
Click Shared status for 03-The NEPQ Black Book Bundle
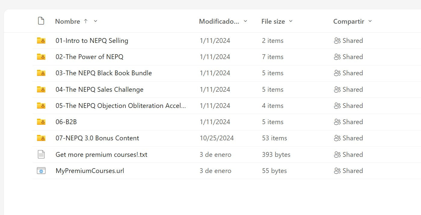tap(353, 73)
